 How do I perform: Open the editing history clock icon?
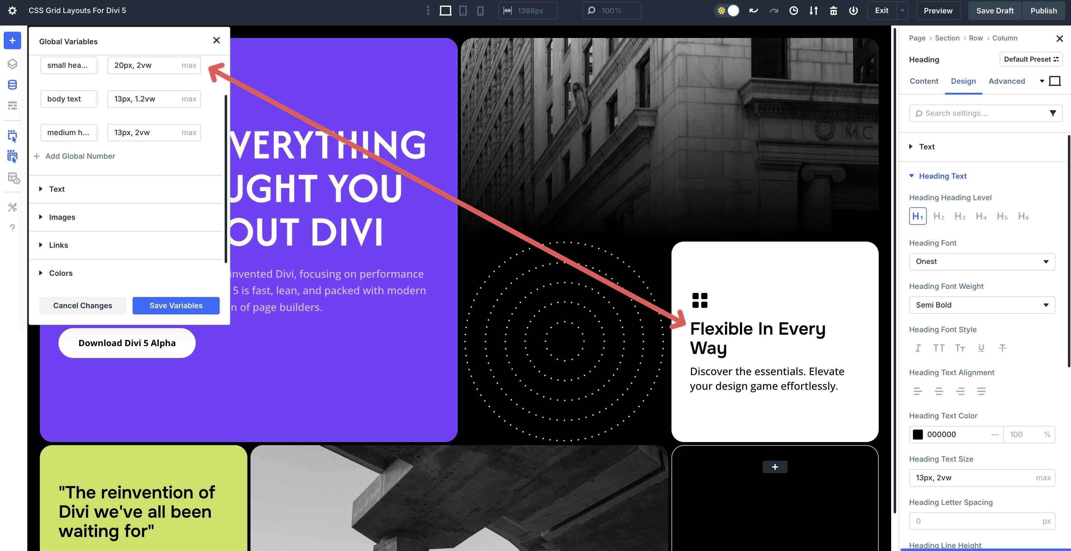click(794, 10)
